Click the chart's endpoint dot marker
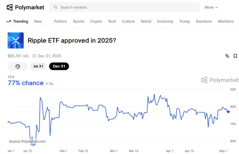The height and width of the screenshot is (154, 239). pyautogui.click(x=228, y=112)
